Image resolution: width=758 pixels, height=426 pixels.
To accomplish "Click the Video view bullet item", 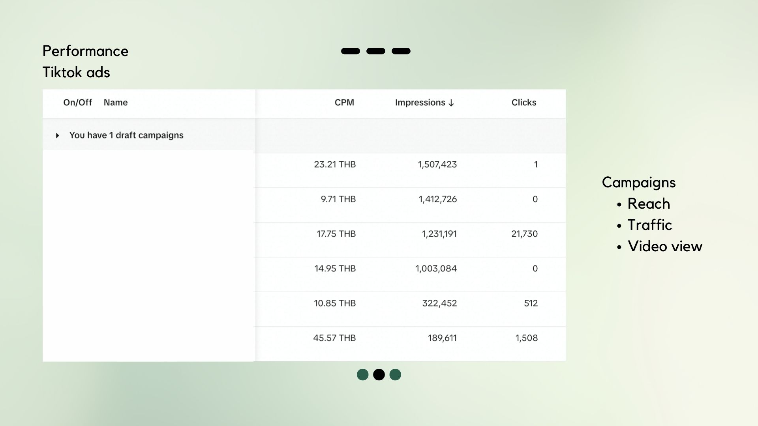I will coord(665,246).
